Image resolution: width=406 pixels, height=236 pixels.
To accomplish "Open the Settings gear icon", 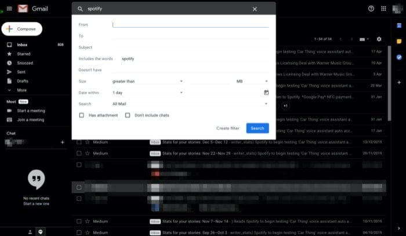I will tap(379, 39).
